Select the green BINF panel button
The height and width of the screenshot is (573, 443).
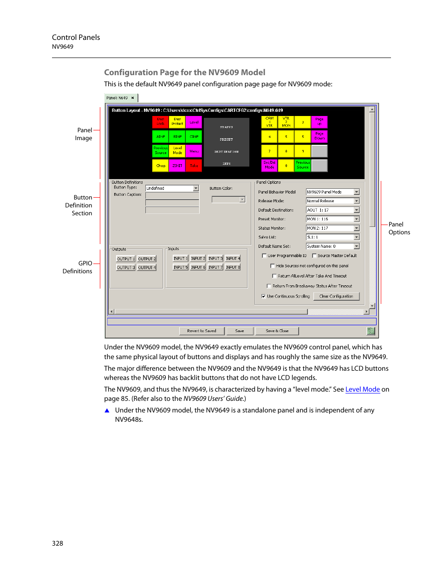click(x=177, y=136)
